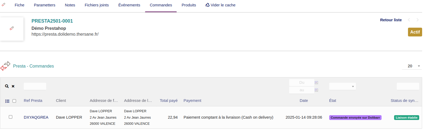The height and width of the screenshot is (133, 424).
Task: Open calendar picker for 'Du' date
Action: 316,82
